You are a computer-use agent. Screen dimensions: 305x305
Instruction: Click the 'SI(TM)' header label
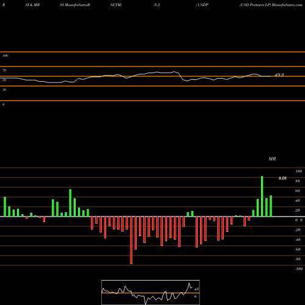[116, 5]
